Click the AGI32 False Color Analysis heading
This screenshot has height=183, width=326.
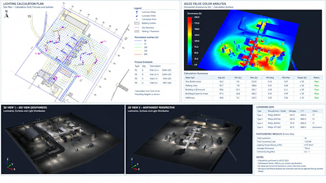pos(205,4)
